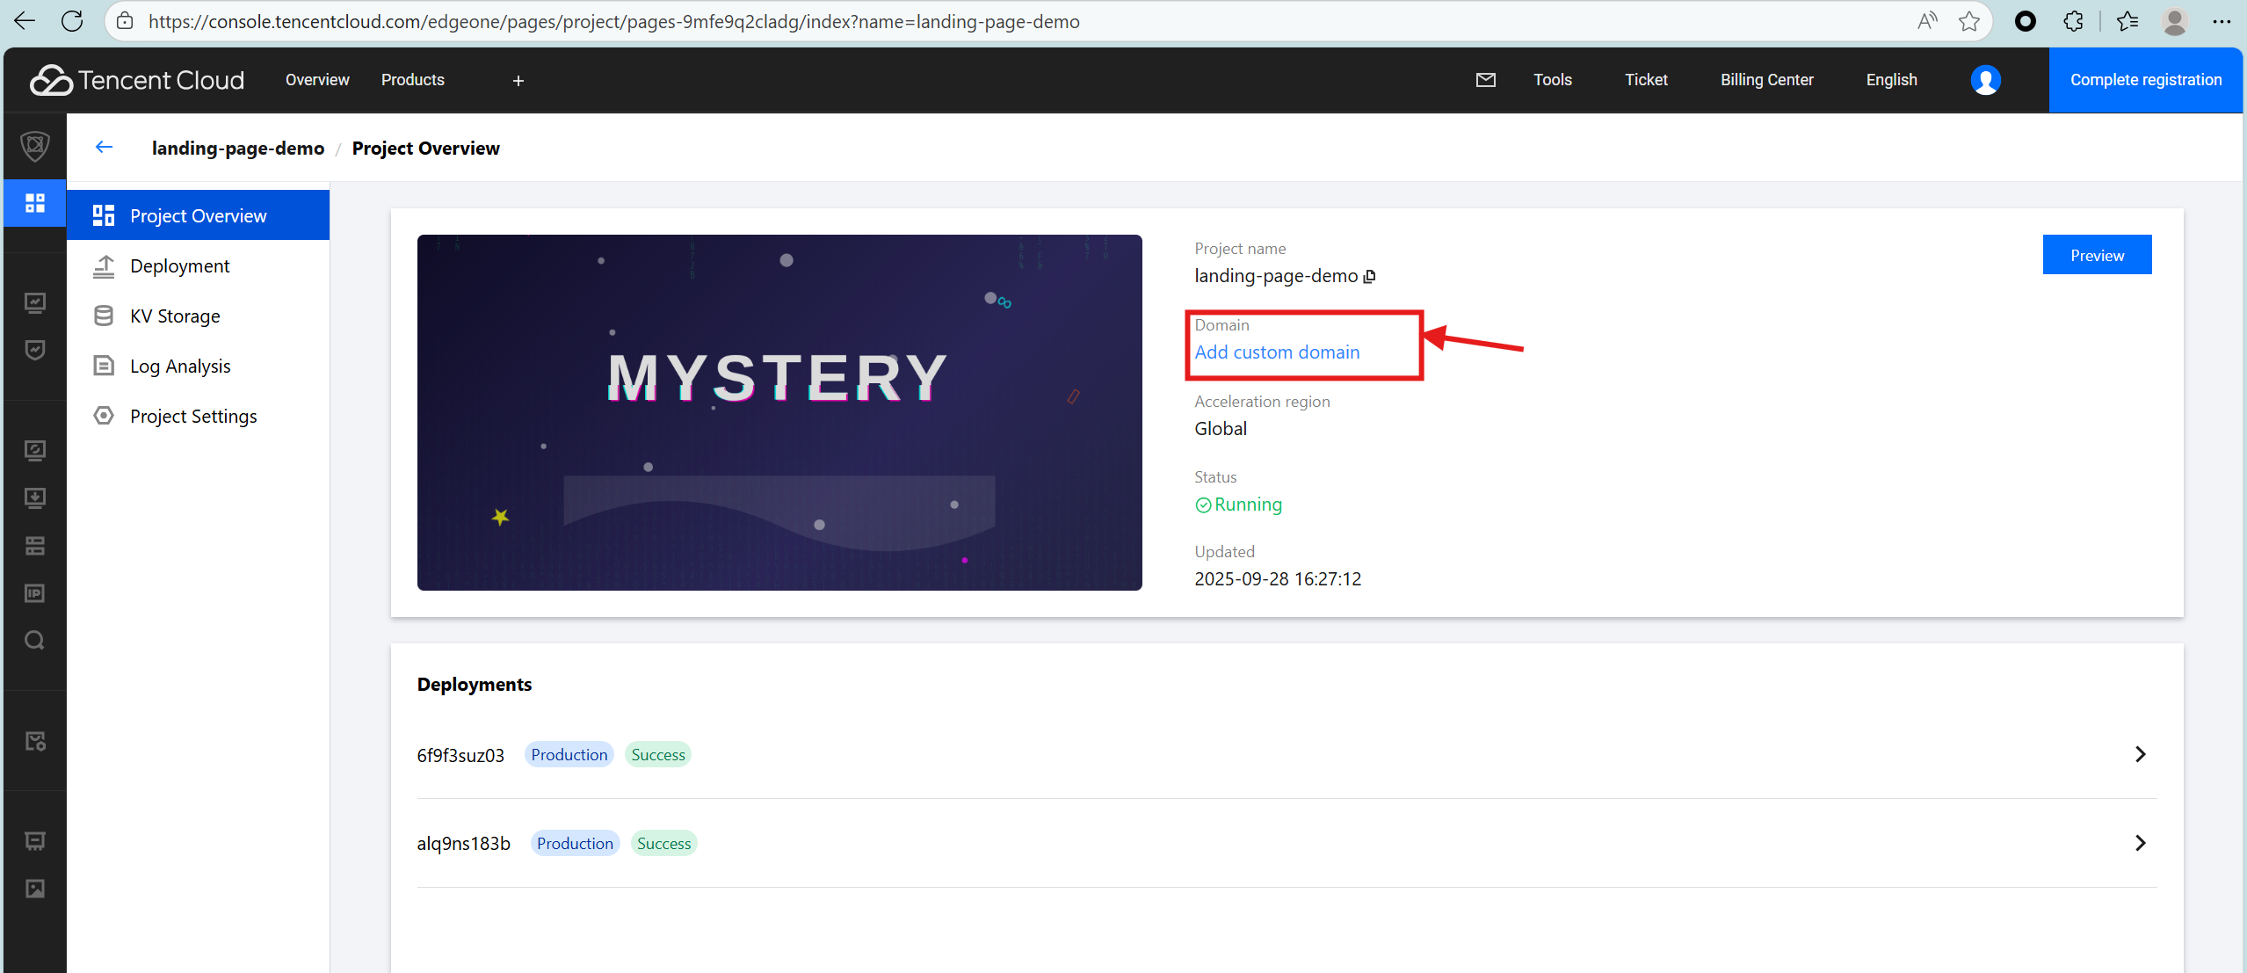Click the blue user avatar icon
This screenshot has height=973, width=2247.
point(1985,80)
